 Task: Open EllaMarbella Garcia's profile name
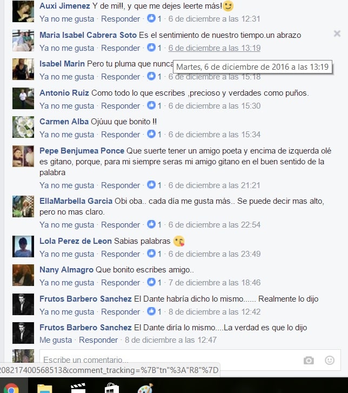tap(76, 201)
